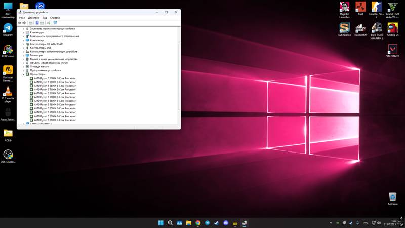The height and width of the screenshot is (228, 405).
Task: Click the Help icon in Device Manager toolbar
Action: coord(37,23)
